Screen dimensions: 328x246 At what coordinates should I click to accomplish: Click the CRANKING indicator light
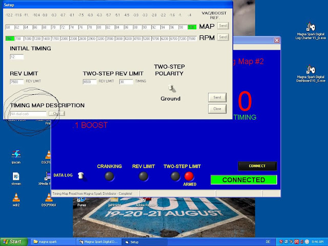109,176
